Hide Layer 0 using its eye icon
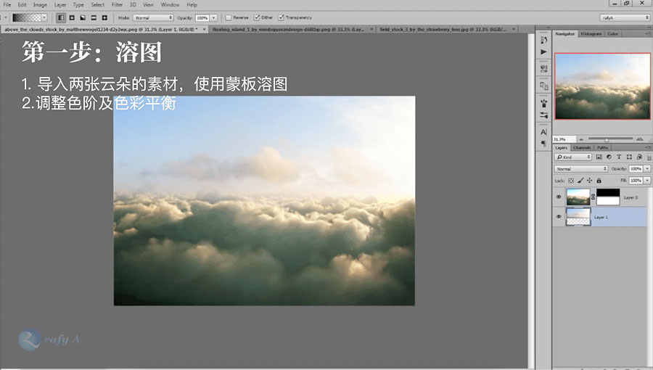Image resolution: width=653 pixels, height=370 pixels. [559, 197]
